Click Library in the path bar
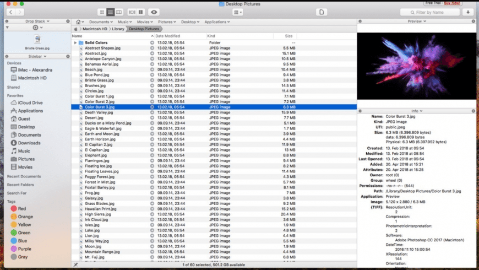This screenshot has width=479, height=270. [x=117, y=28]
